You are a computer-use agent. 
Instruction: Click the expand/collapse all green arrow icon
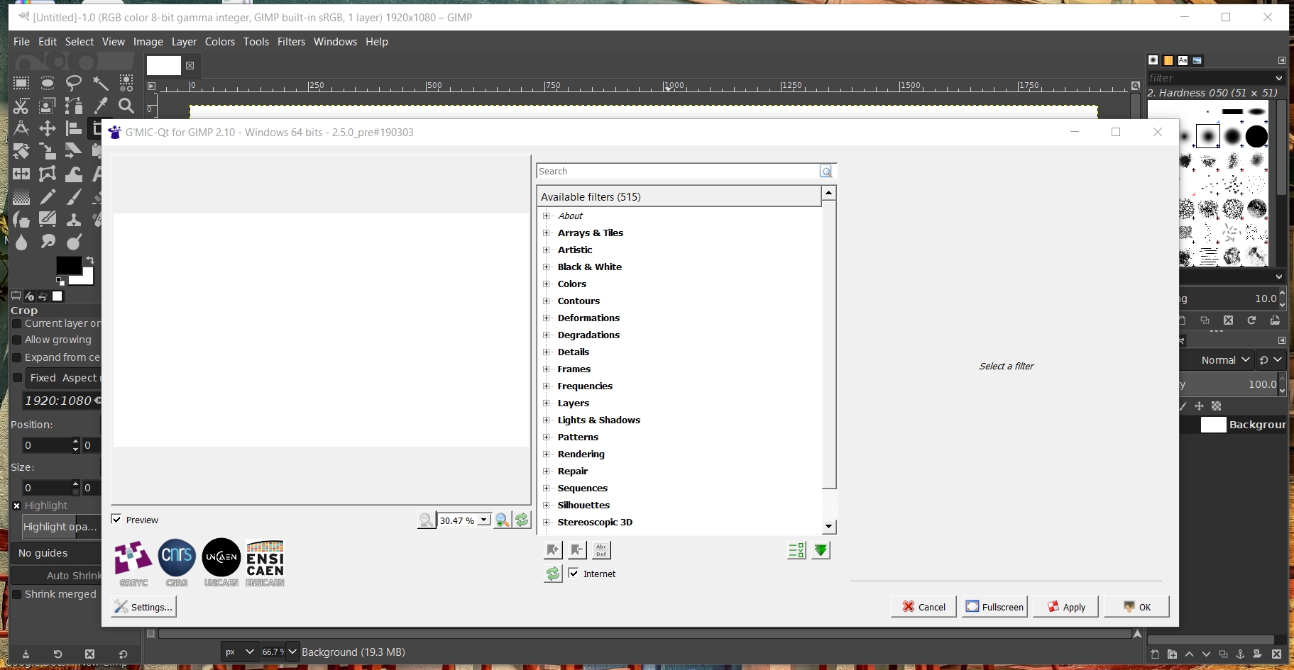coord(821,550)
